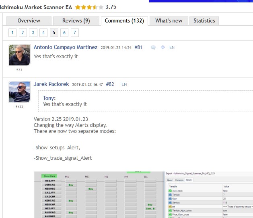Click Jarek Paciorek's avatar photo
This screenshot has width=253, height=218.
click(19, 92)
